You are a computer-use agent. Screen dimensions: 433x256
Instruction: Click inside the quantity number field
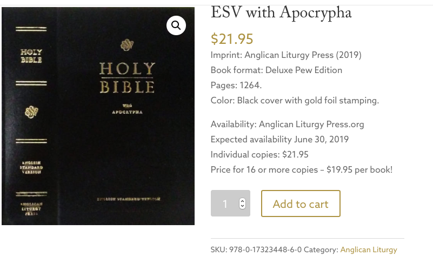click(x=225, y=204)
